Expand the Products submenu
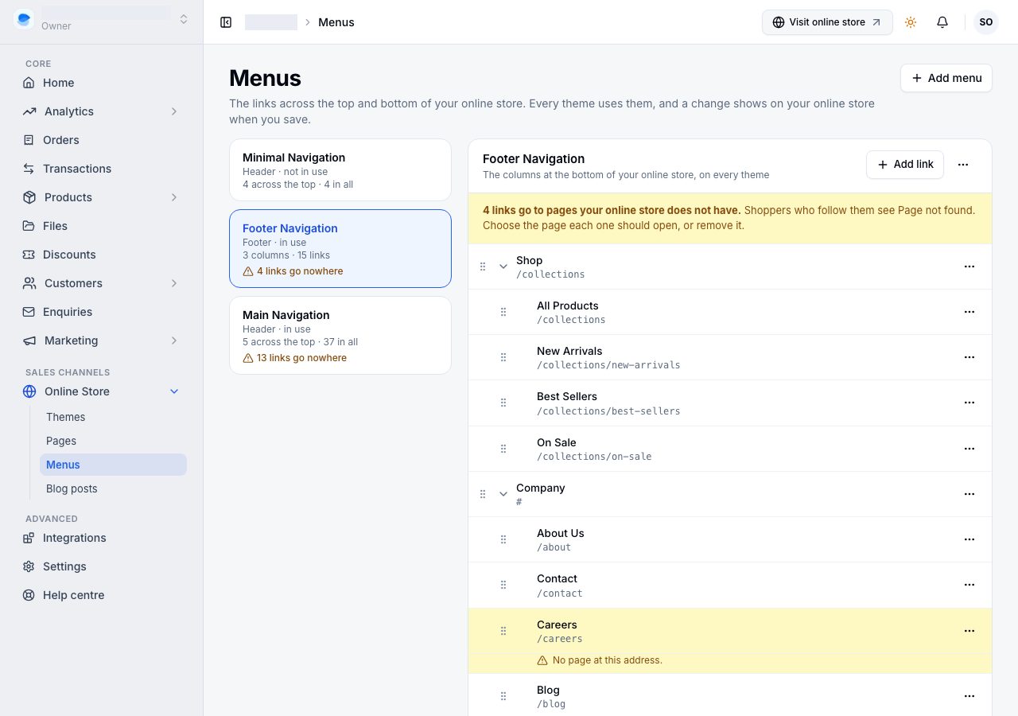Viewport: 1018px width, 716px height. click(174, 197)
